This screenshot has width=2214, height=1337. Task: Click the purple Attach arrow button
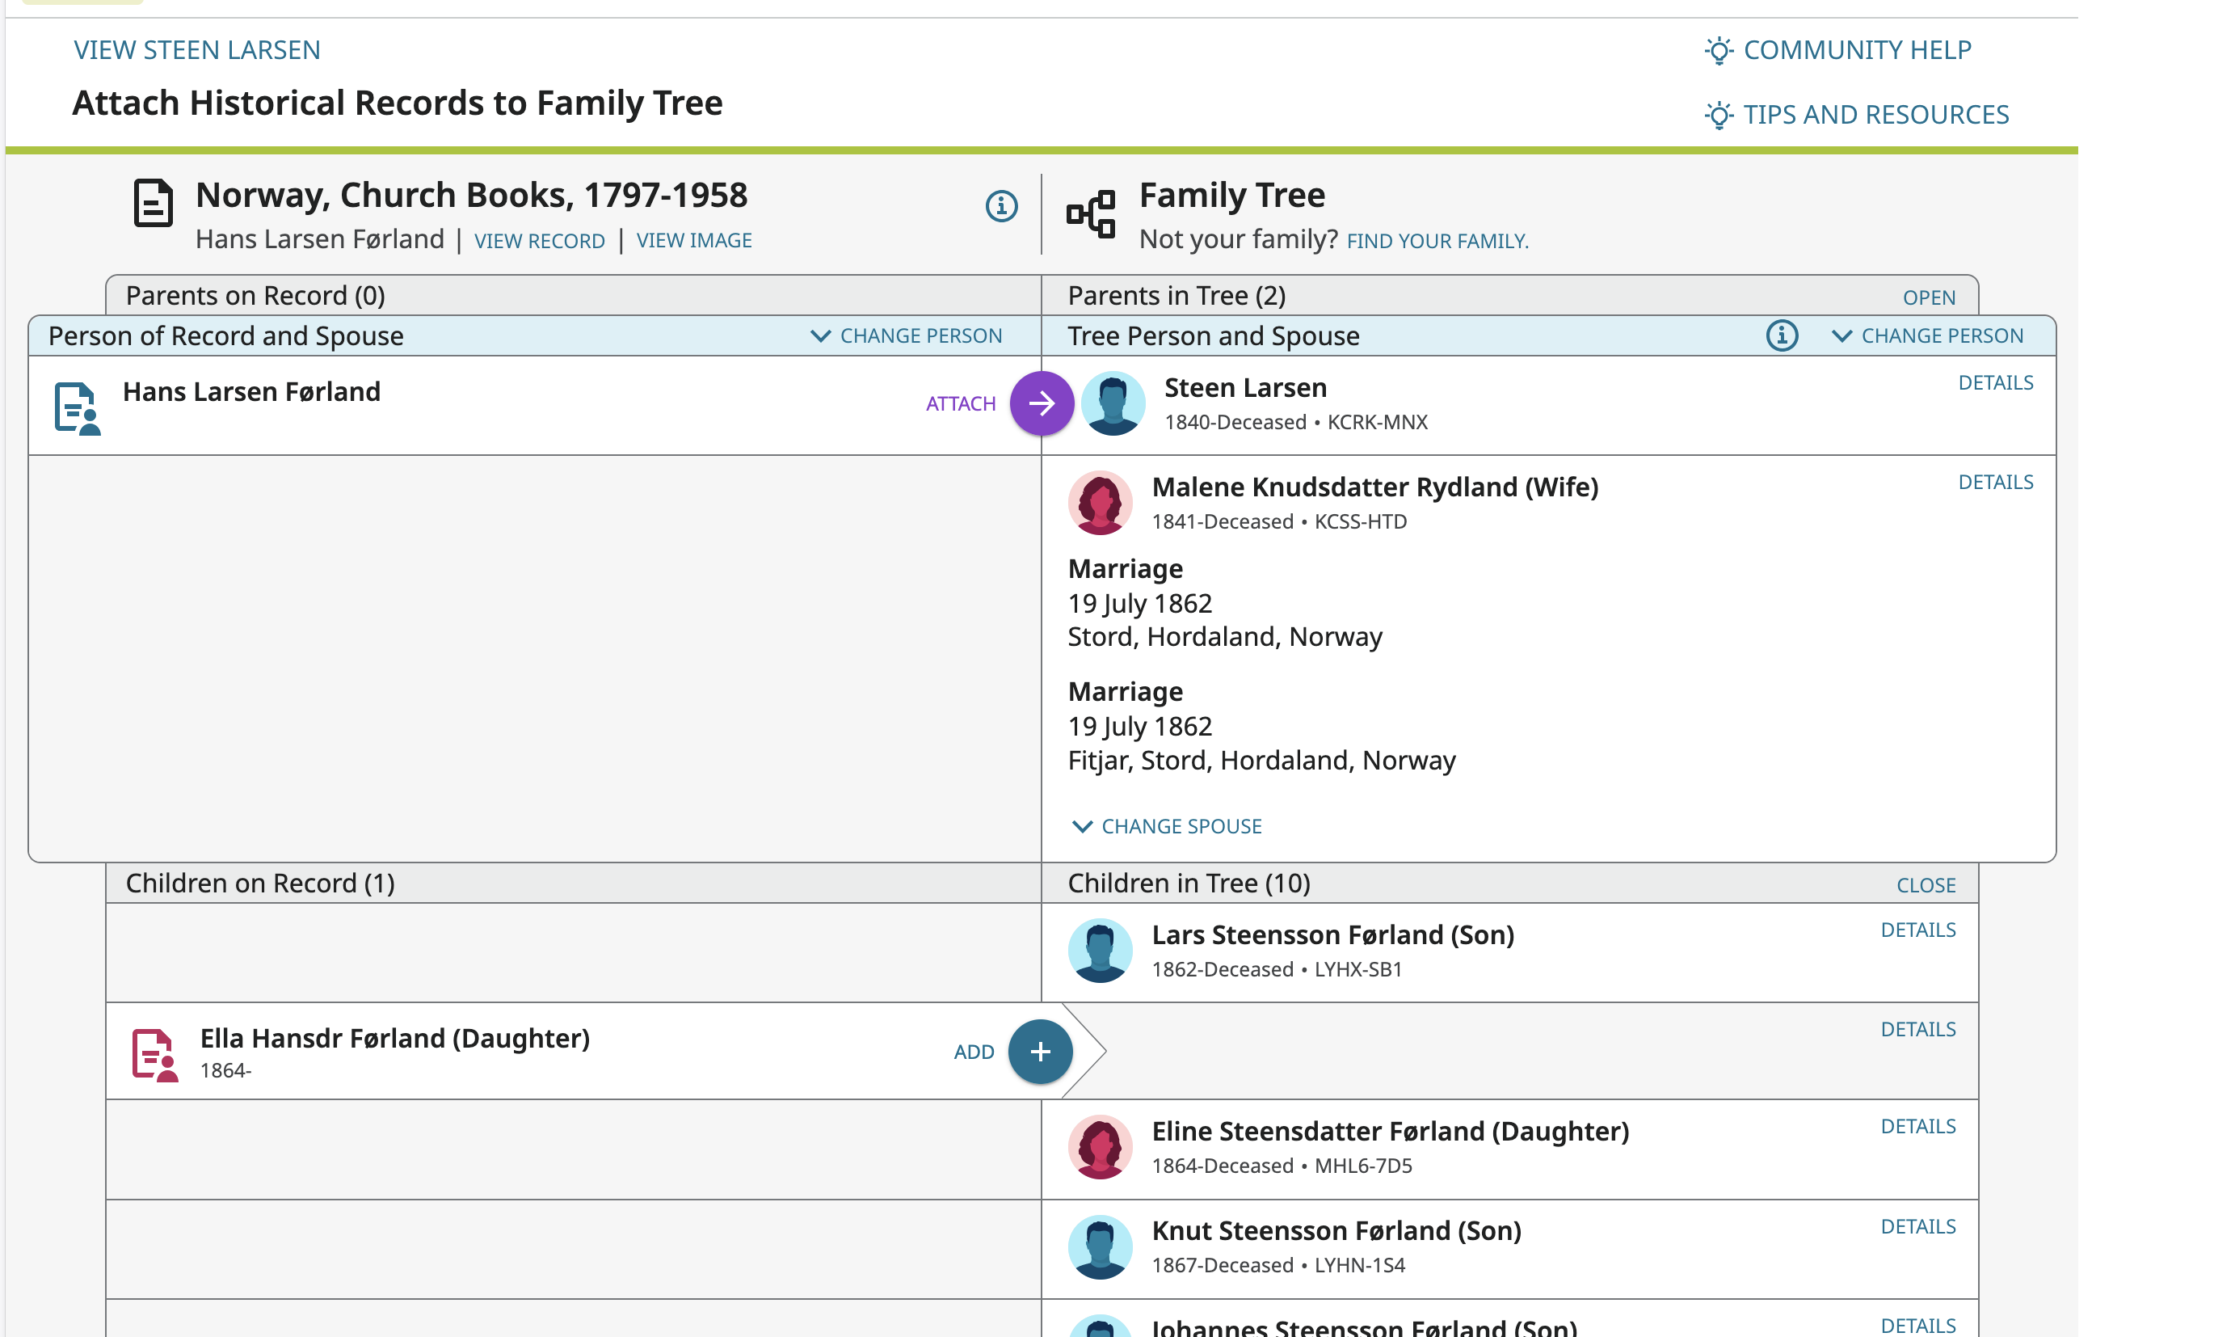click(1042, 403)
